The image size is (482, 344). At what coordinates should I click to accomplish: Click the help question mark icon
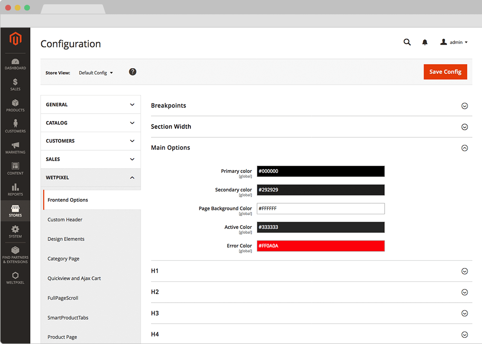132,72
